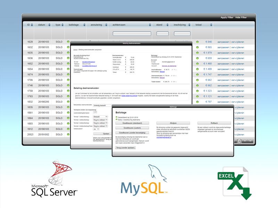278x208 pixels.
Task: Focus the stand filter field
Action: coord(162,33)
